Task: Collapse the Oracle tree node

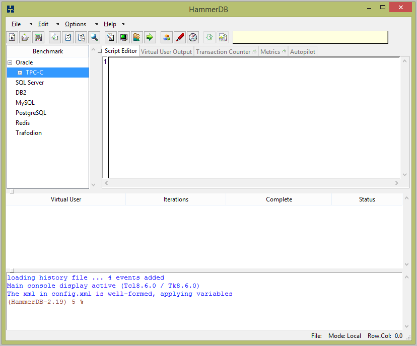Action: tap(10, 62)
